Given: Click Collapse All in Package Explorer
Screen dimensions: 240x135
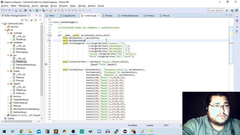Looking at the screenshot, I should pos(22,20).
